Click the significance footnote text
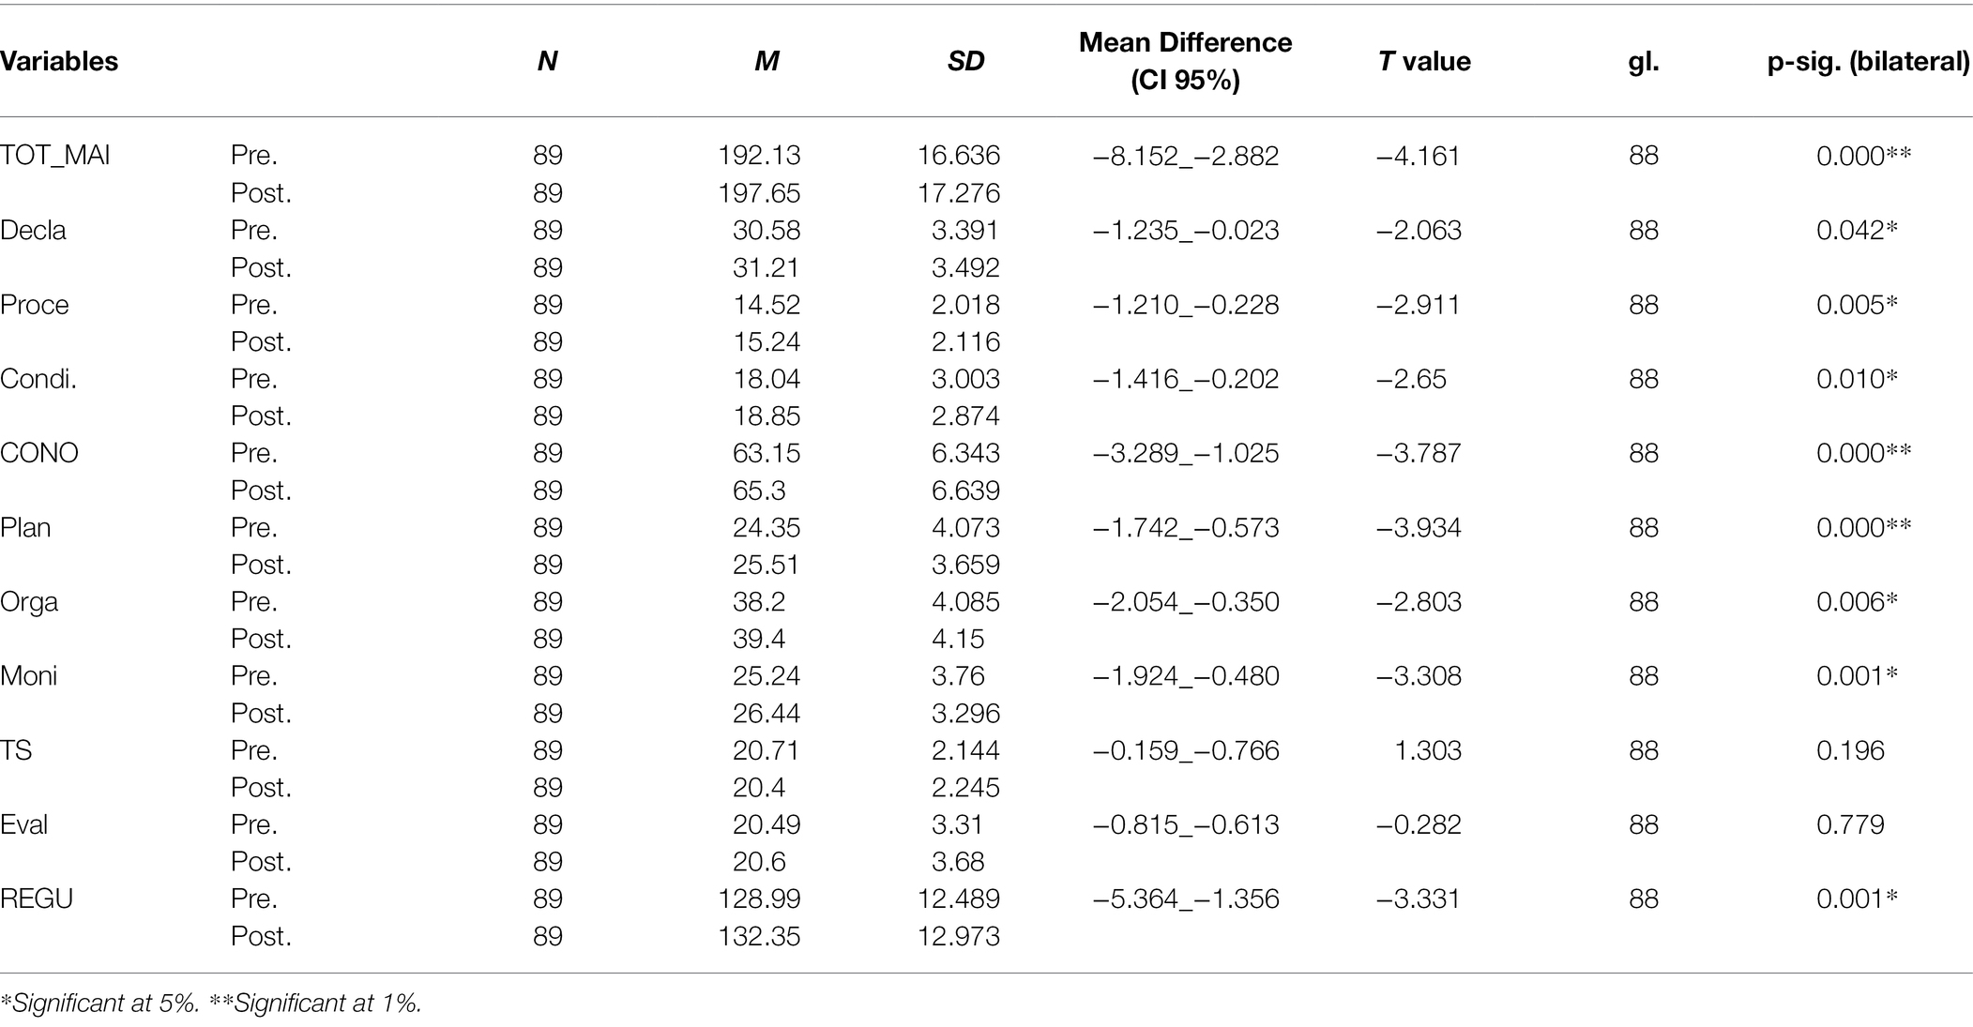Image resolution: width=1973 pixels, height=1027 pixels. 211,1004
